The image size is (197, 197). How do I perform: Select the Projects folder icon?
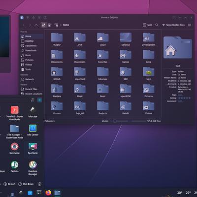(103, 106)
